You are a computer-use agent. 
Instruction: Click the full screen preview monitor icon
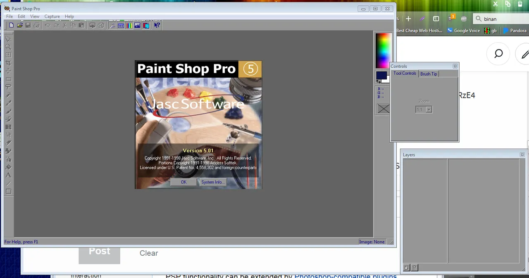point(93,25)
